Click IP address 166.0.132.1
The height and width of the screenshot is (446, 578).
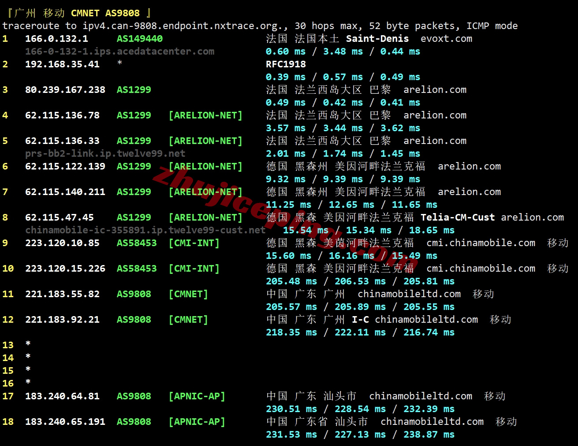pyautogui.click(x=56, y=39)
